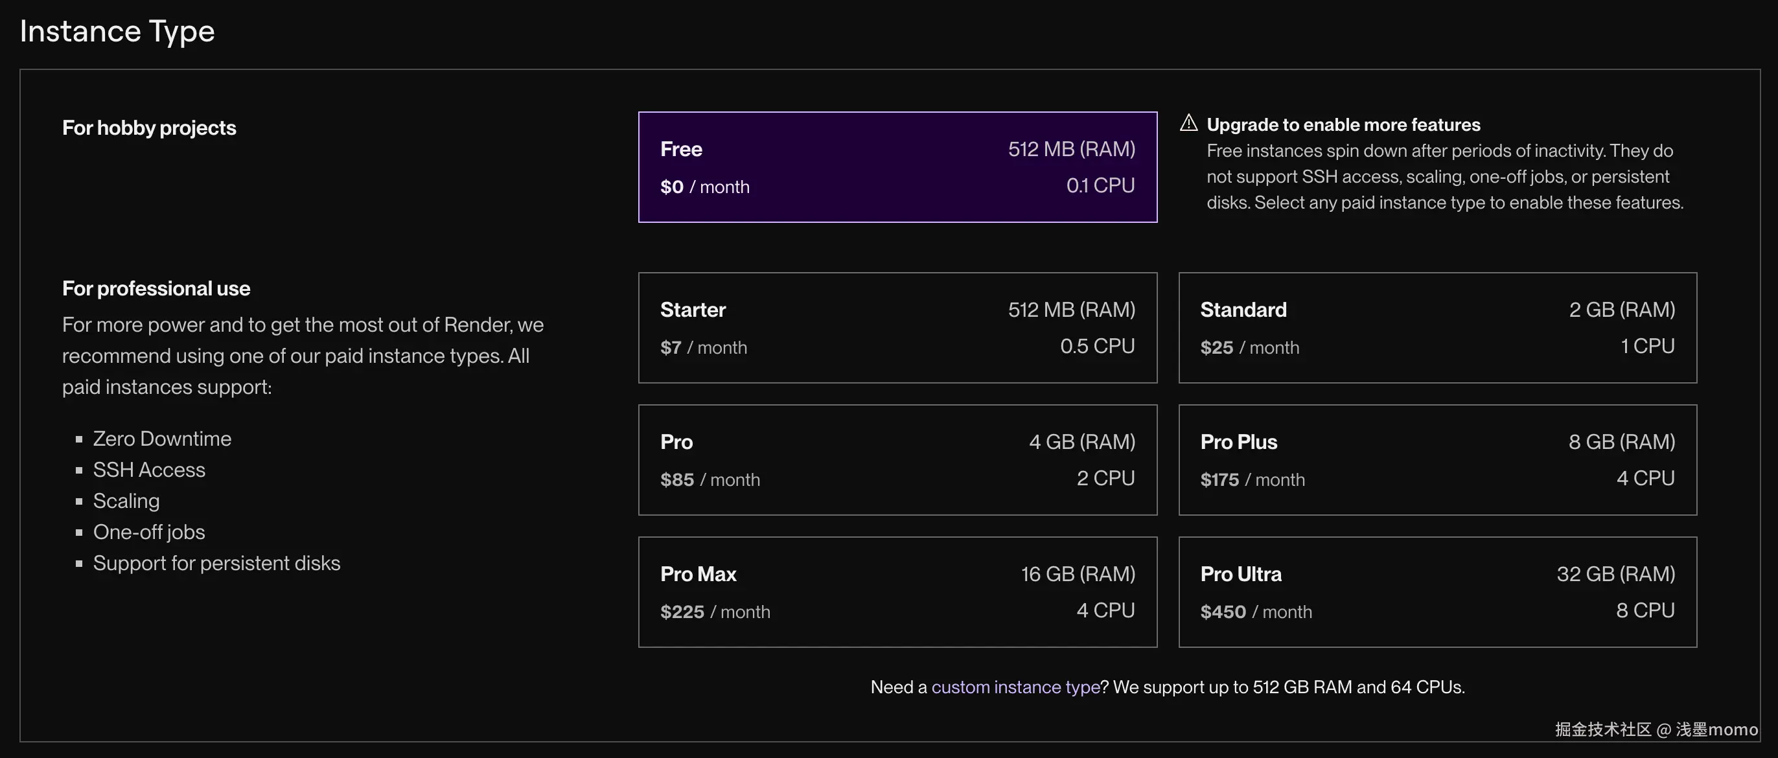Click the One-off jobs list item
Image resolution: width=1778 pixels, height=758 pixels.
tap(149, 533)
